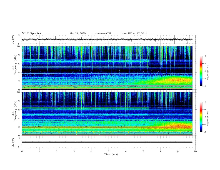
Task: Click the ch.2 spectrogram color scale bar
Action: (x=201, y=117)
